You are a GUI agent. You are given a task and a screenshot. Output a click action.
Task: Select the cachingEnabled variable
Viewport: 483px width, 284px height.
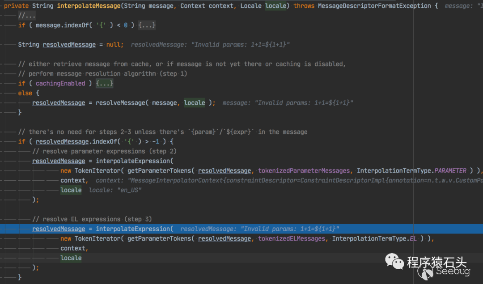point(60,84)
